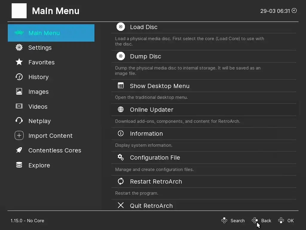Click "Download add-ons, components..." description text
The width and height of the screenshot is (306, 230).
[x=178, y=121]
